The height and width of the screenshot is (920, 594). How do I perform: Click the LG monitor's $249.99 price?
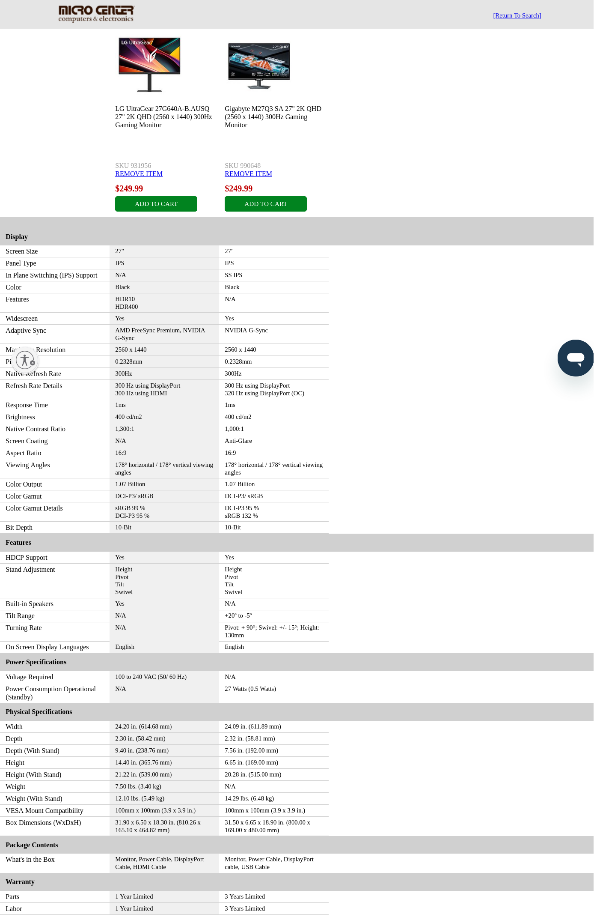(x=129, y=188)
